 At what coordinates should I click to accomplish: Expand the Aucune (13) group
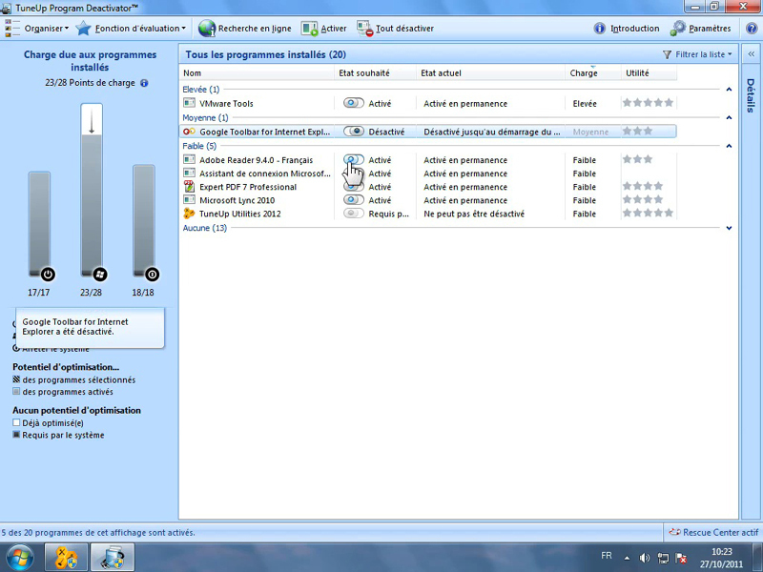729,228
